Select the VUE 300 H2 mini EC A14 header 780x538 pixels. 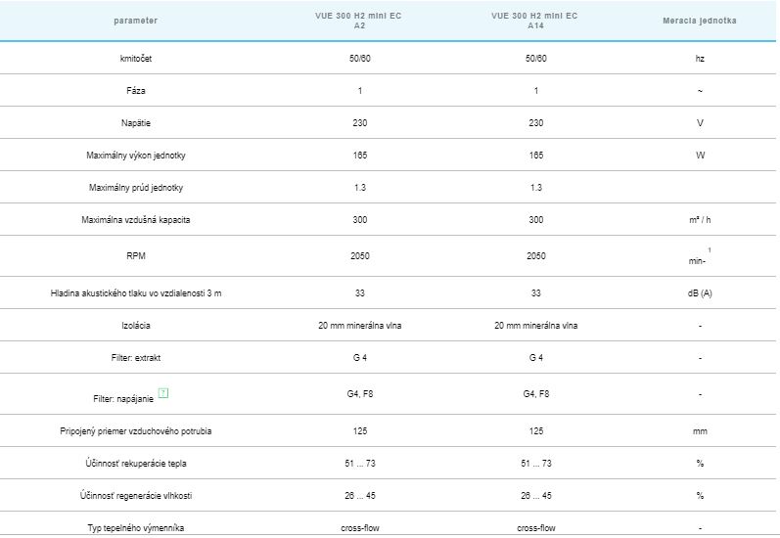(x=535, y=21)
